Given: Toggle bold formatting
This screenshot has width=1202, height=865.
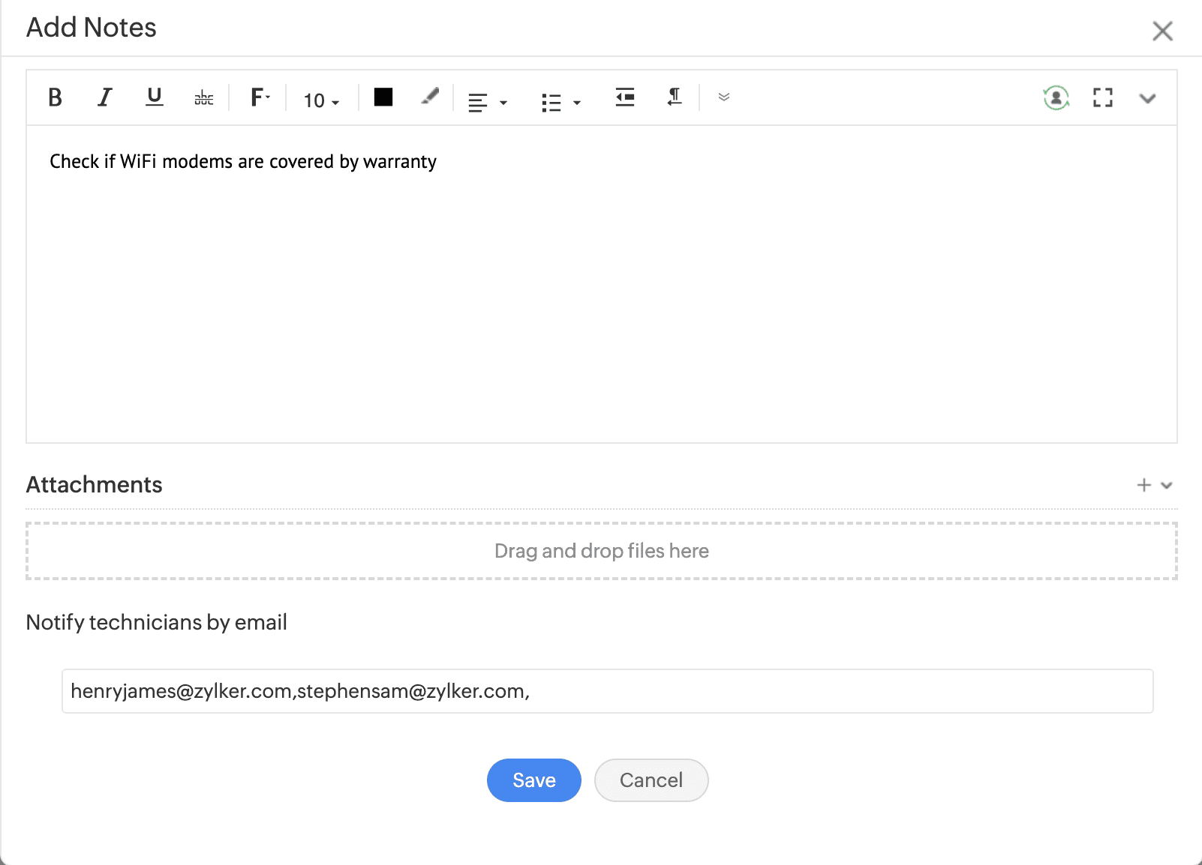Looking at the screenshot, I should (55, 97).
